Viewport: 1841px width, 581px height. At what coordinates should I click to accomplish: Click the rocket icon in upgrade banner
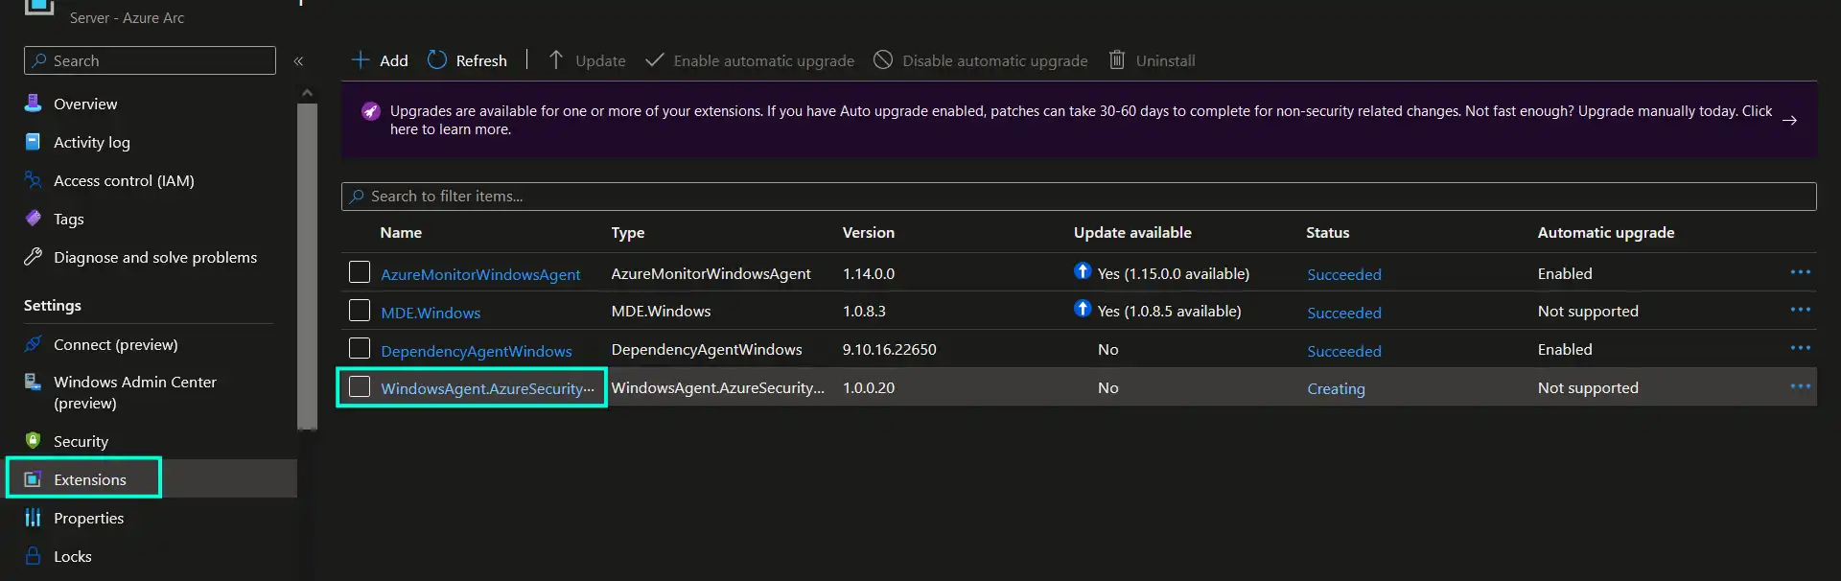(x=371, y=111)
